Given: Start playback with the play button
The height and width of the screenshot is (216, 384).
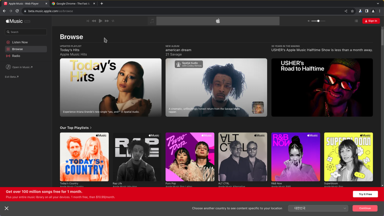Looking at the screenshot, I should (100, 21).
